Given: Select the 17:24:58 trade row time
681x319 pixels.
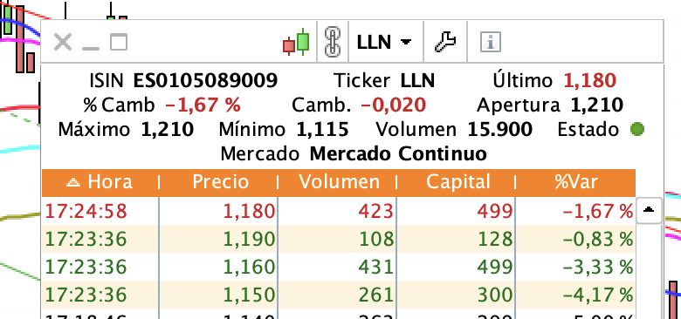Looking at the screenshot, I should point(86,211).
